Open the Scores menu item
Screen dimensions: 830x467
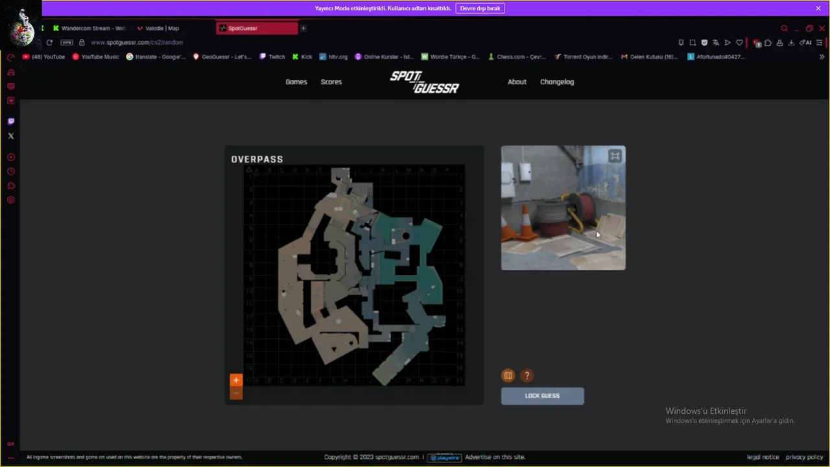[x=331, y=82]
